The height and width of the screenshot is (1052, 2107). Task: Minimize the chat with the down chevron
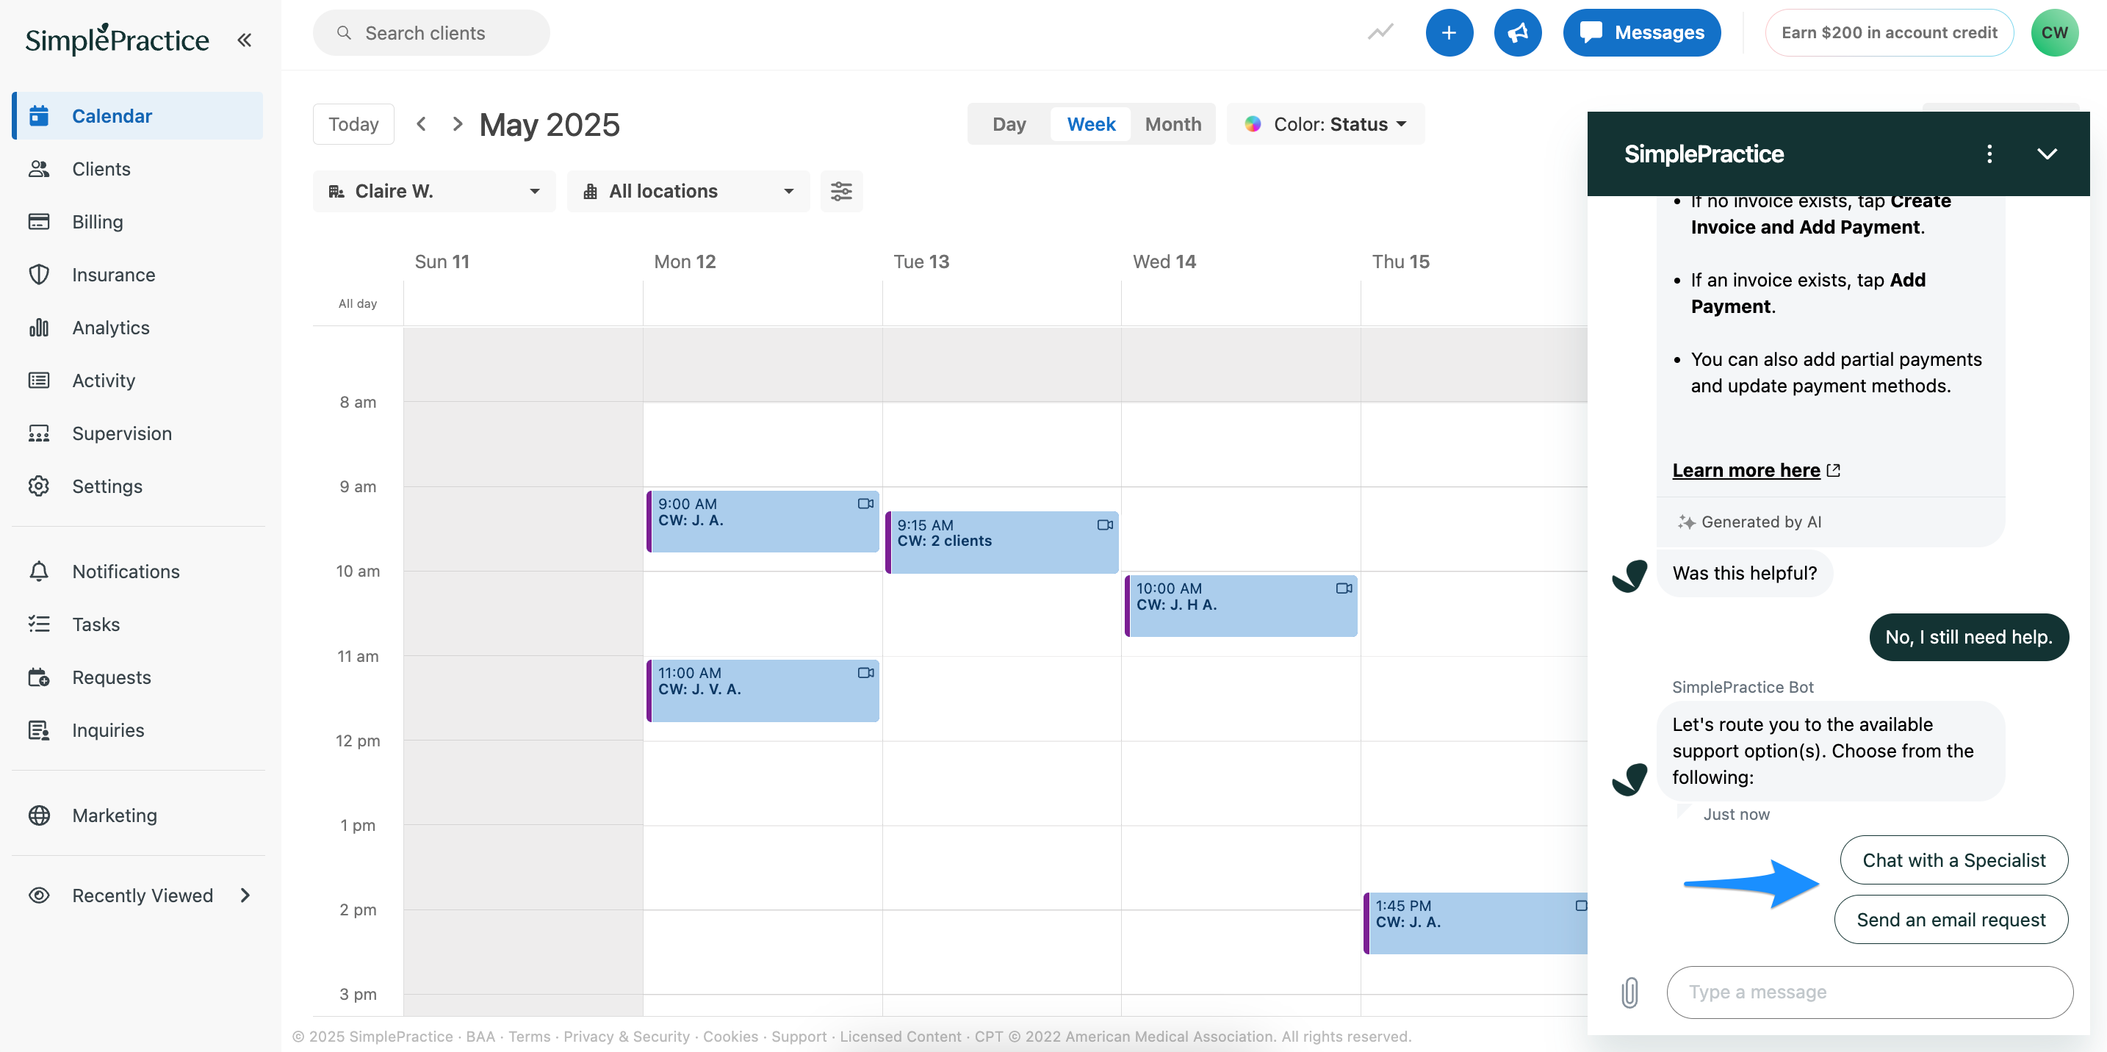click(2047, 154)
